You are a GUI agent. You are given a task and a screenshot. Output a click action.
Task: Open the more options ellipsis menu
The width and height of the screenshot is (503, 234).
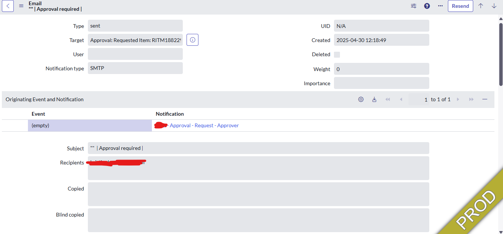[440, 6]
